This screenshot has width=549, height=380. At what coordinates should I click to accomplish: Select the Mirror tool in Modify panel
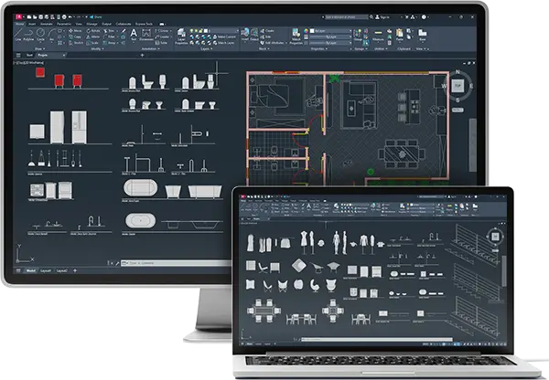[93, 37]
